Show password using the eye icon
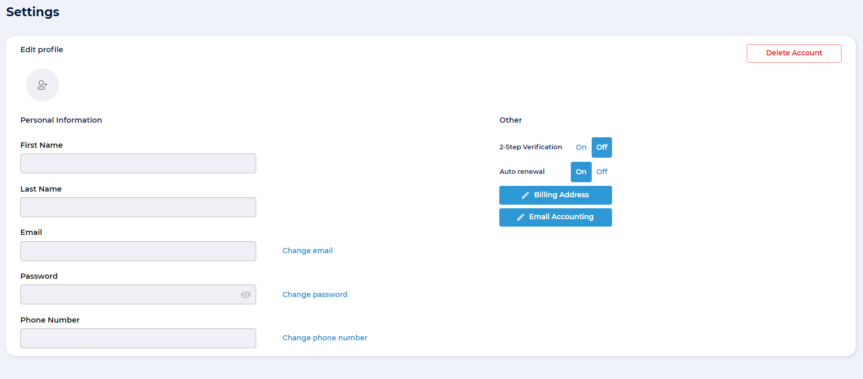Viewport: 863px width, 379px height. click(x=246, y=295)
